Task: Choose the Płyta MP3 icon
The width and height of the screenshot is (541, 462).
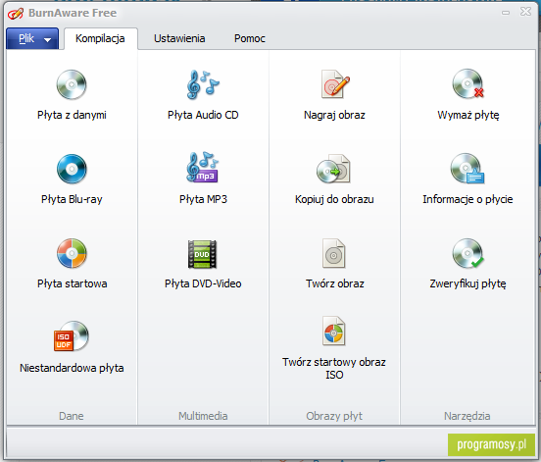Action: 203,168
